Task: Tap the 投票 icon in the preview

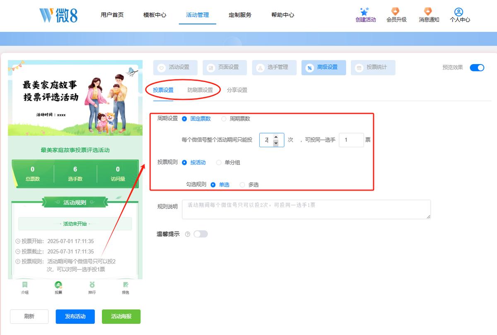Action: point(58,285)
